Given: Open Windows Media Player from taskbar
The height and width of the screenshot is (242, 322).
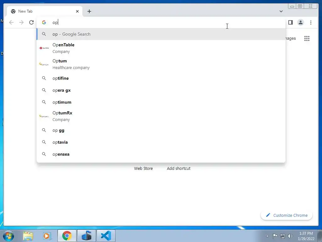Looking at the screenshot, I should pos(47,236).
